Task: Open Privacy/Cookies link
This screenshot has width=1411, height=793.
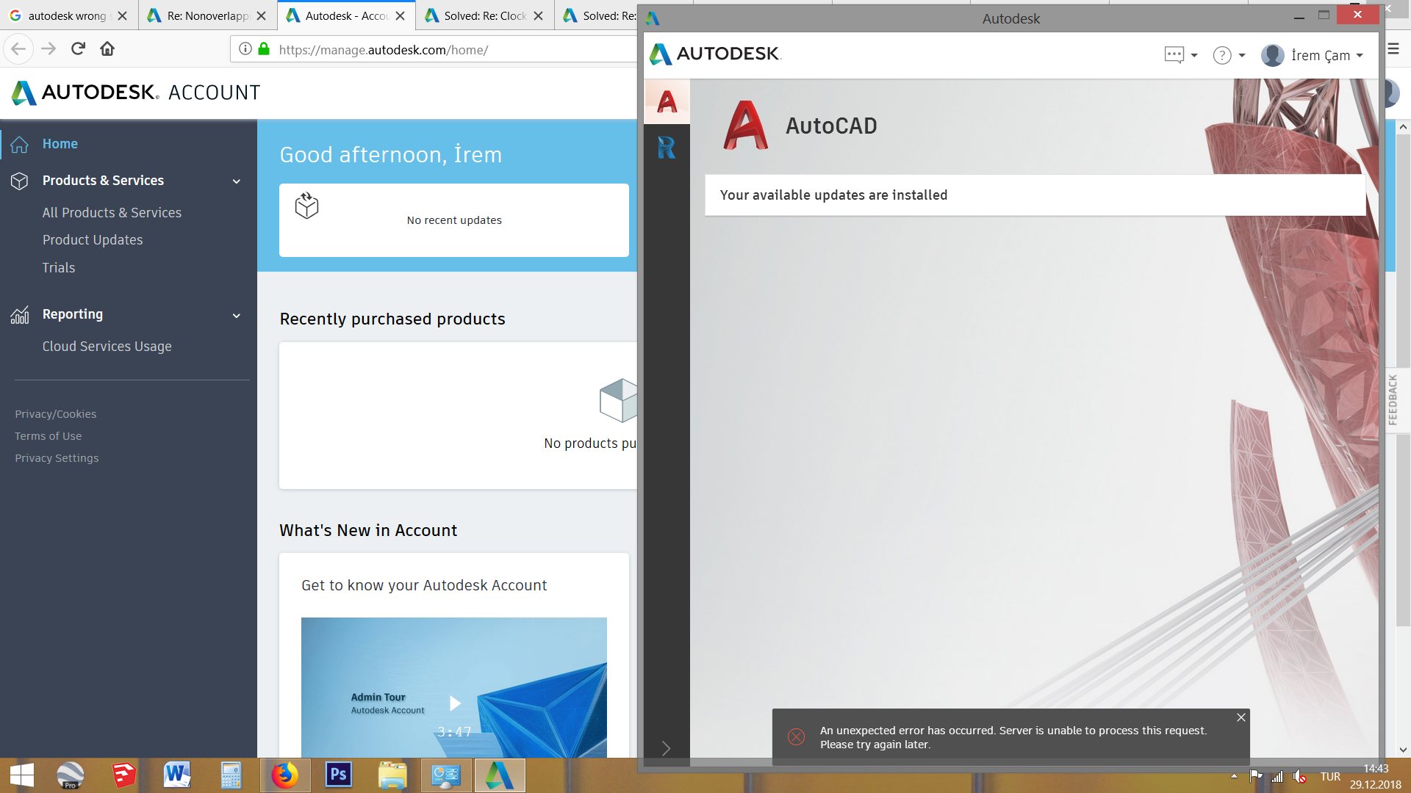Action: 56,414
